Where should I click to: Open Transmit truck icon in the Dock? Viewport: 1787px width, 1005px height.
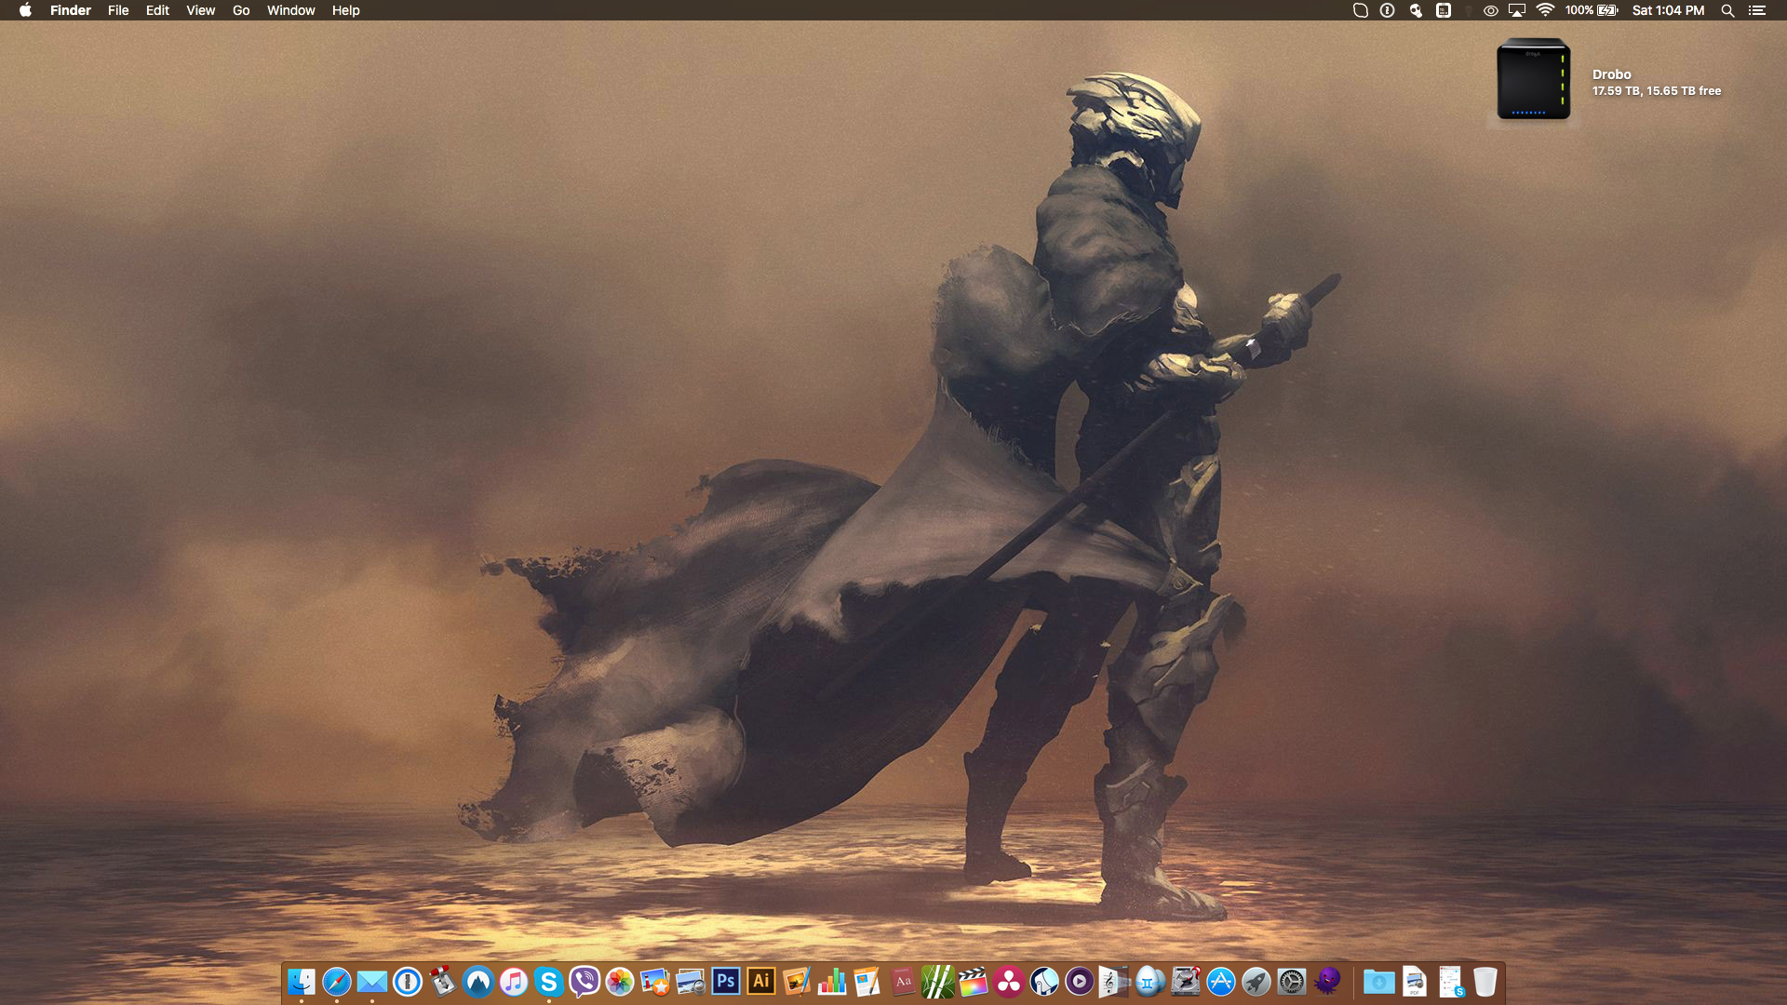click(x=442, y=981)
